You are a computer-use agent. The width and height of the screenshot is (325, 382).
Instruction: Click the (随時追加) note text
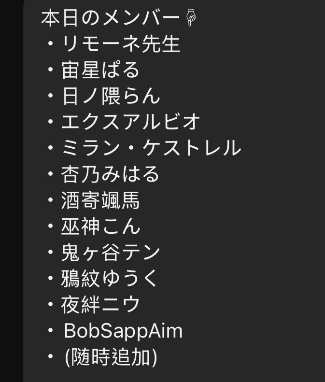point(111,357)
